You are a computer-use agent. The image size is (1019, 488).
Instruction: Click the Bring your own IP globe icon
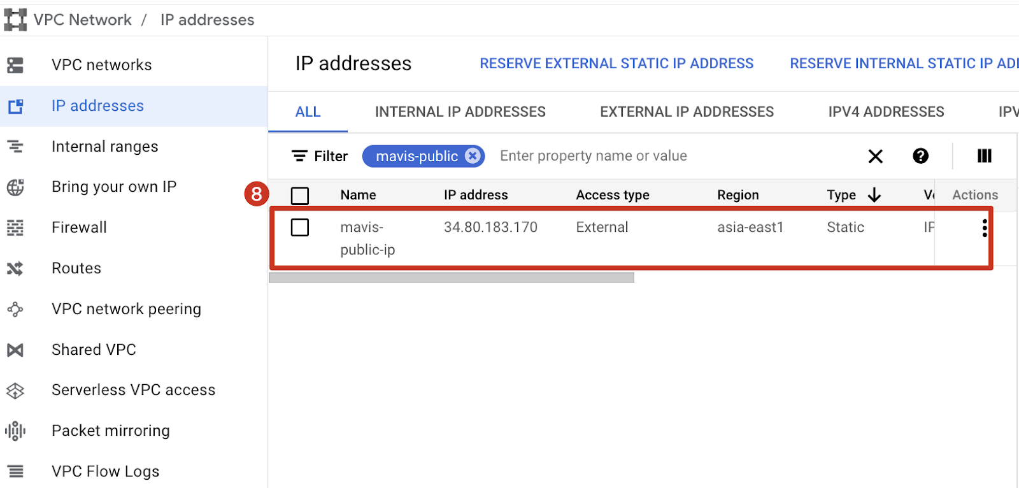[x=15, y=187]
